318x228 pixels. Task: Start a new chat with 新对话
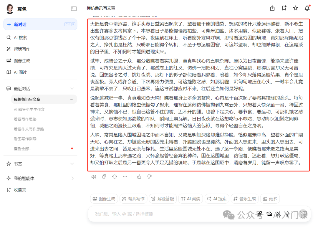(40, 24)
